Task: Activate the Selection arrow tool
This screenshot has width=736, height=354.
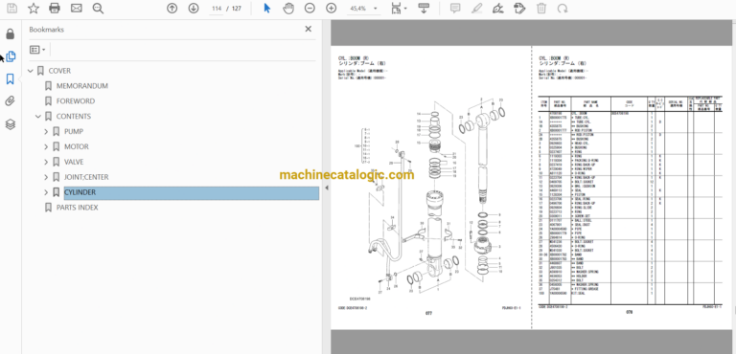Action: (267, 8)
